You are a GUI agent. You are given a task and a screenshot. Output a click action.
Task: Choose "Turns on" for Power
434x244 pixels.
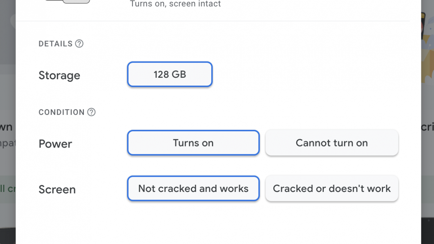click(193, 143)
